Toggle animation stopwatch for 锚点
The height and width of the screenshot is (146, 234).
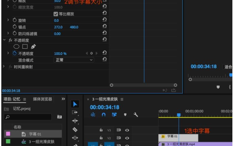pyautogui.click(x=14, y=27)
